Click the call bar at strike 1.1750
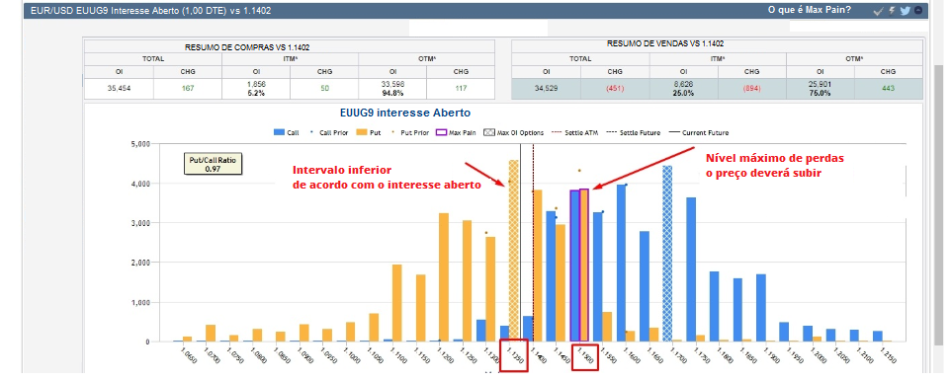 (691, 269)
